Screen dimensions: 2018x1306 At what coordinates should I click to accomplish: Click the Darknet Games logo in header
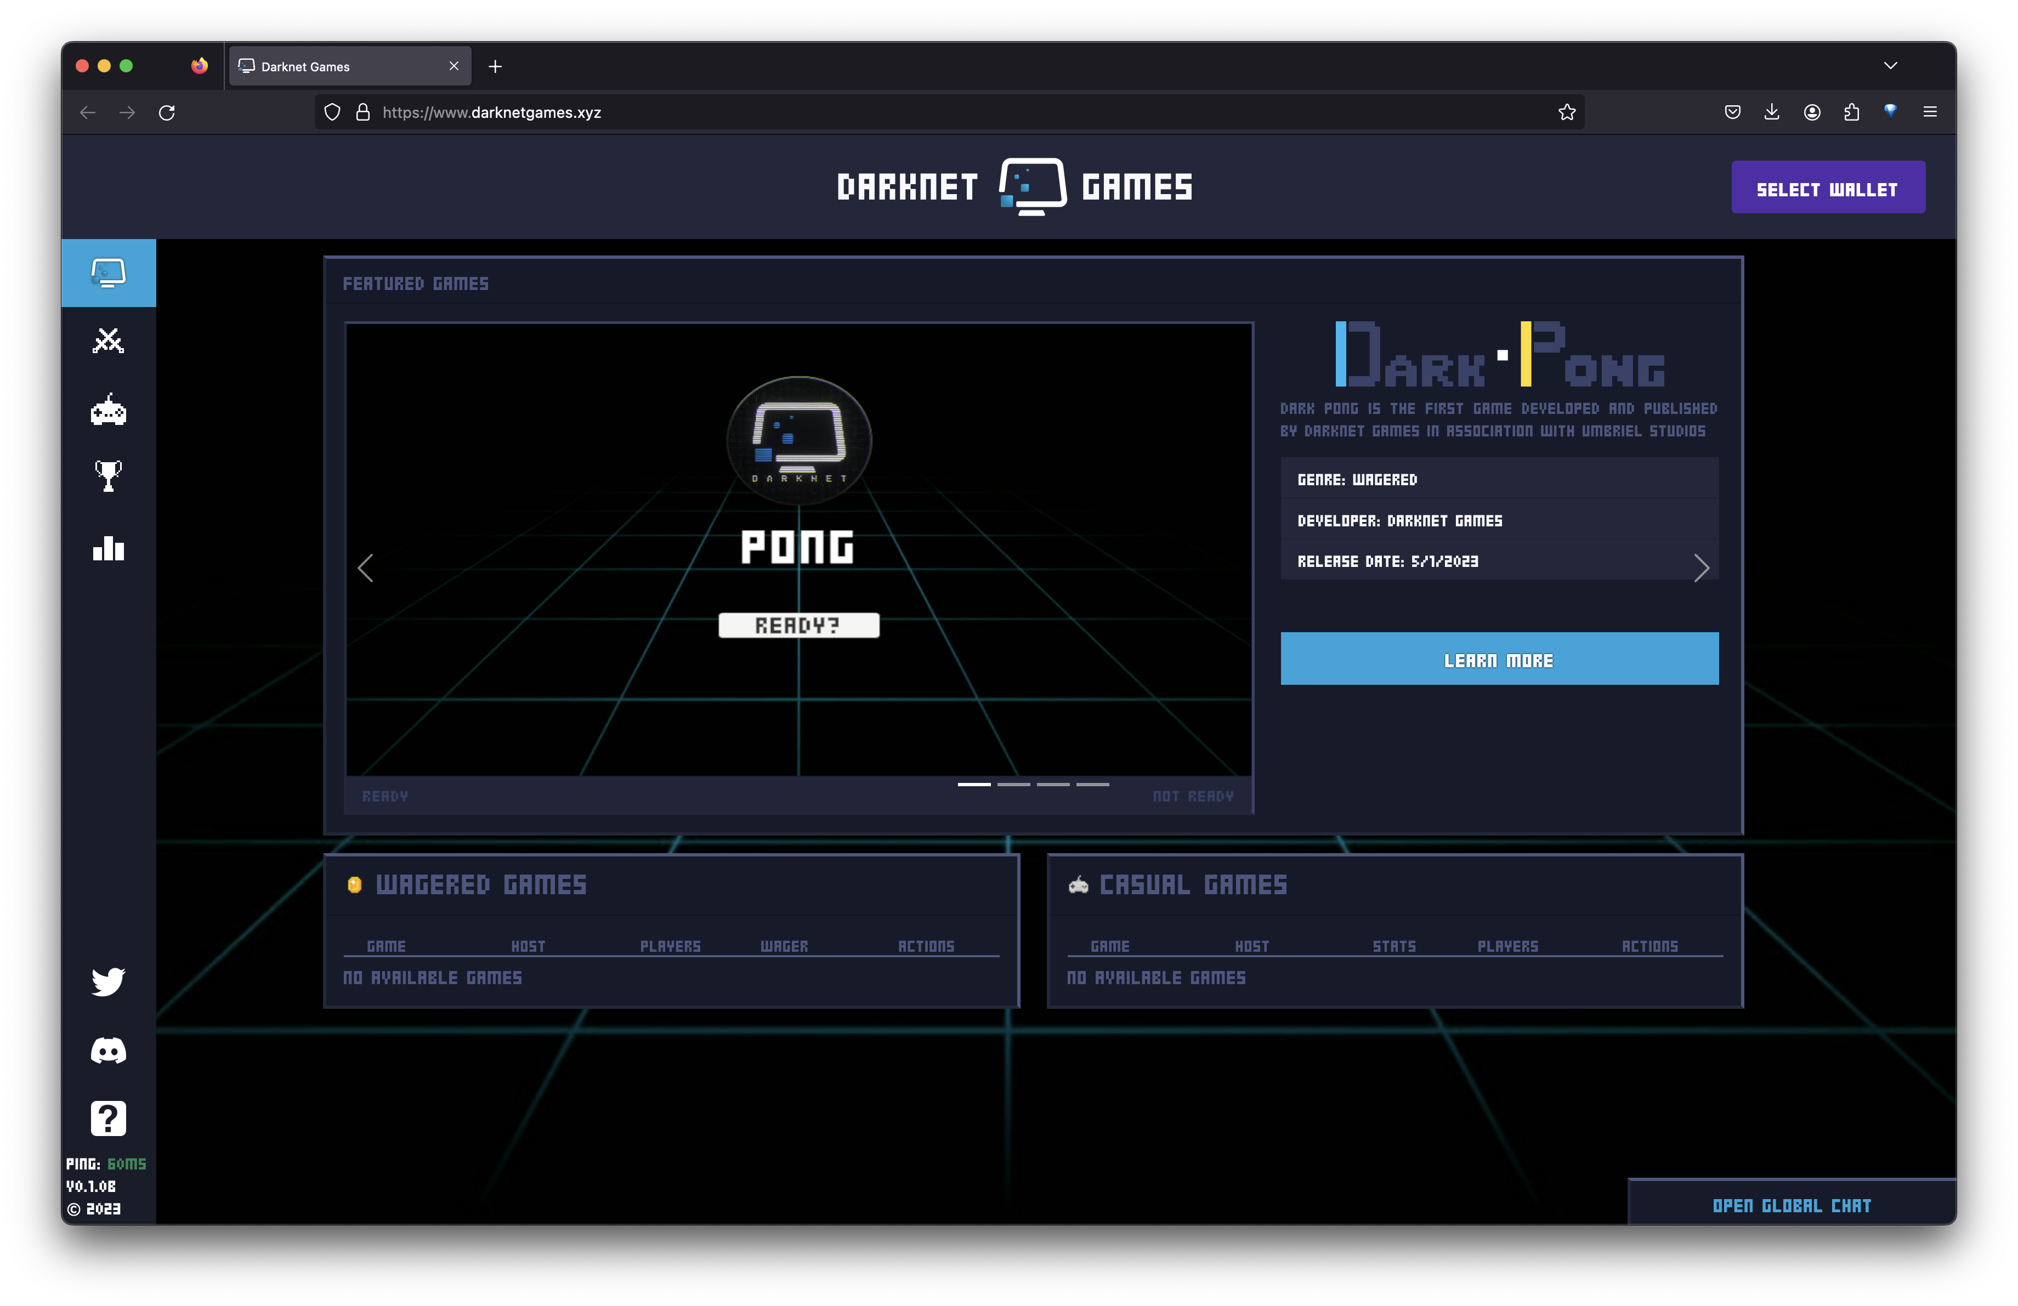1015,186
